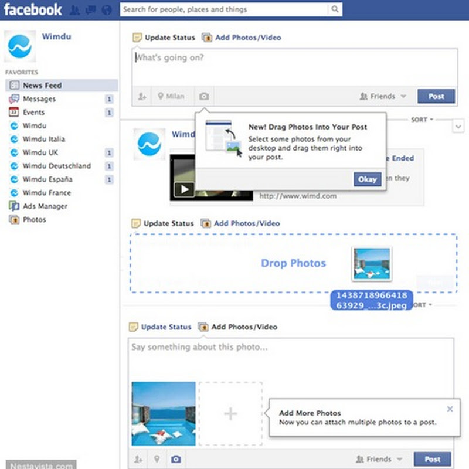
Task: Open the http://www.wimd.com link
Action: (298, 196)
